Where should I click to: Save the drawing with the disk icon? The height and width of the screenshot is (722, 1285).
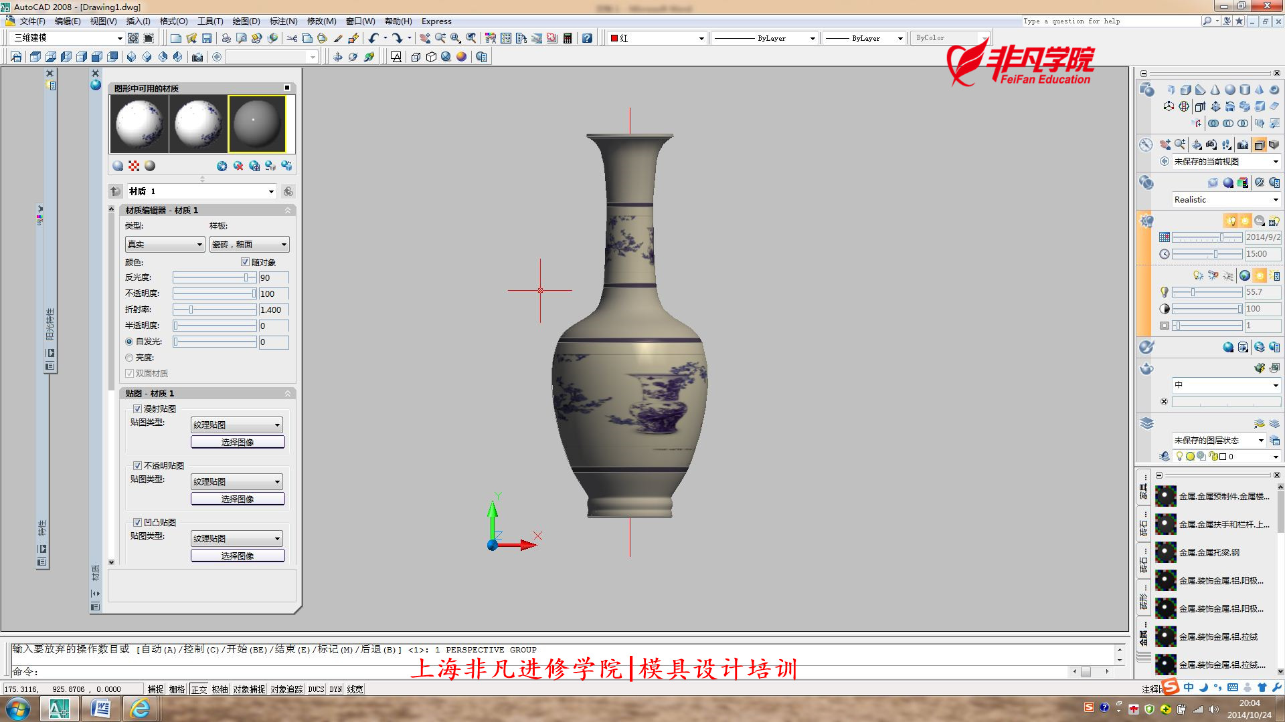pyautogui.click(x=207, y=39)
